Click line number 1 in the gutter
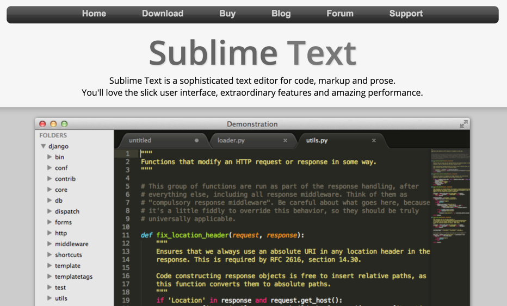The width and height of the screenshot is (507, 306). tap(128, 153)
